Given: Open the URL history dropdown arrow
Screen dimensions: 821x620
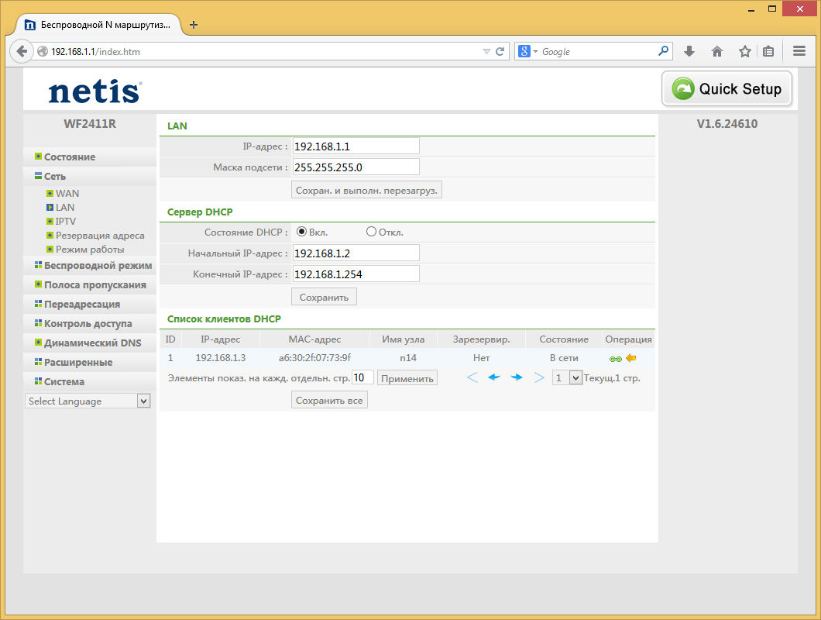Looking at the screenshot, I should [486, 51].
